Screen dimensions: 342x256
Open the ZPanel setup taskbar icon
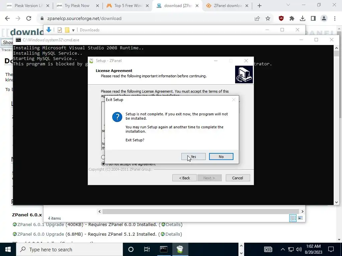[x=180, y=249]
